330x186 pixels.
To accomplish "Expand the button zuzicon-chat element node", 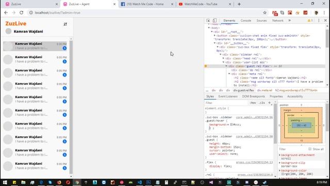I will pyautogui.click(x=214, y=36).
